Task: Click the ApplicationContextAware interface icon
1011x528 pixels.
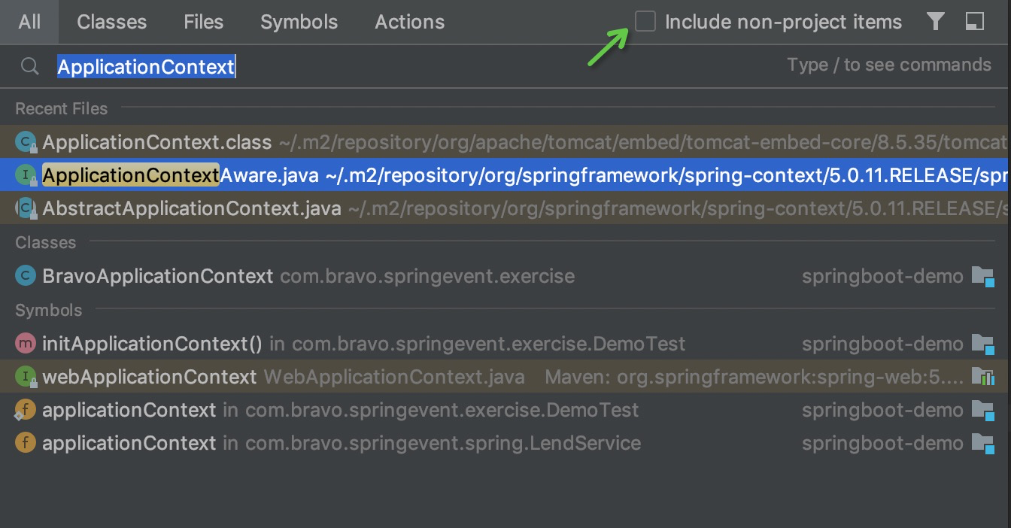Action: (x=26, y=175)
